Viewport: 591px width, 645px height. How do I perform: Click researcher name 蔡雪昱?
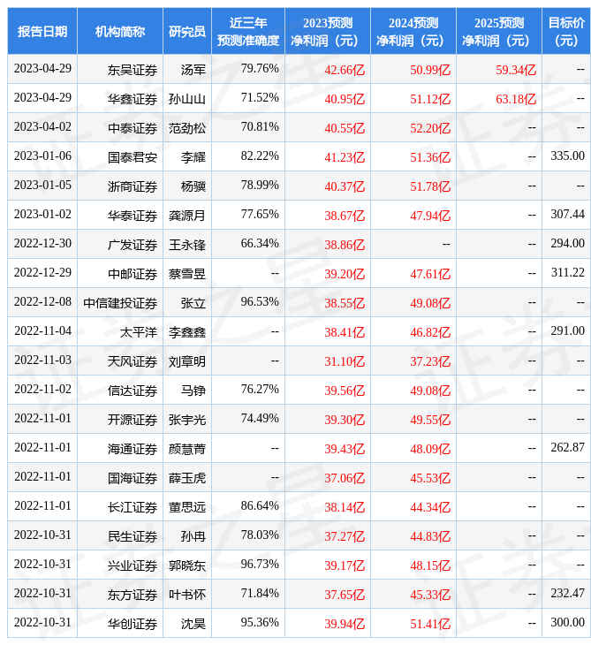click(x=187, y=274)
